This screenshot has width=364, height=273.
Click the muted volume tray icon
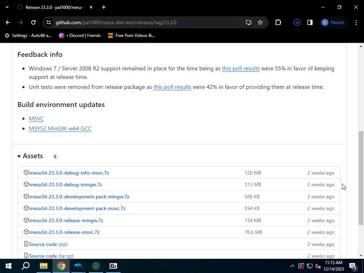pos(318,266)
